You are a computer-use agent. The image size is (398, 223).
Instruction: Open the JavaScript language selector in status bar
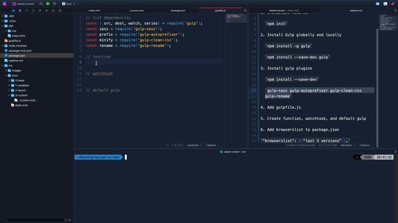point(194,145)
